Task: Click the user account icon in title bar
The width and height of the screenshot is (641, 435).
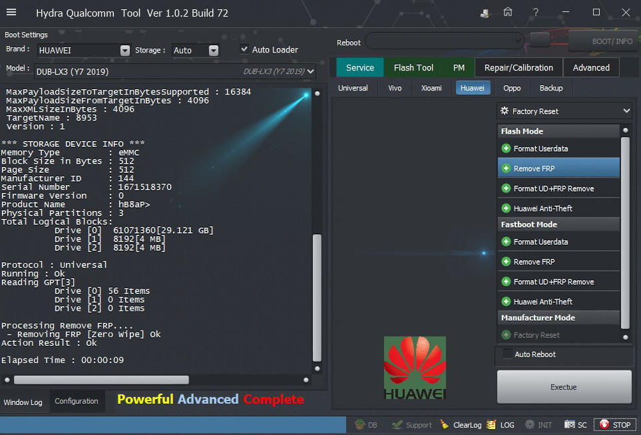Action: coord(485,13)
